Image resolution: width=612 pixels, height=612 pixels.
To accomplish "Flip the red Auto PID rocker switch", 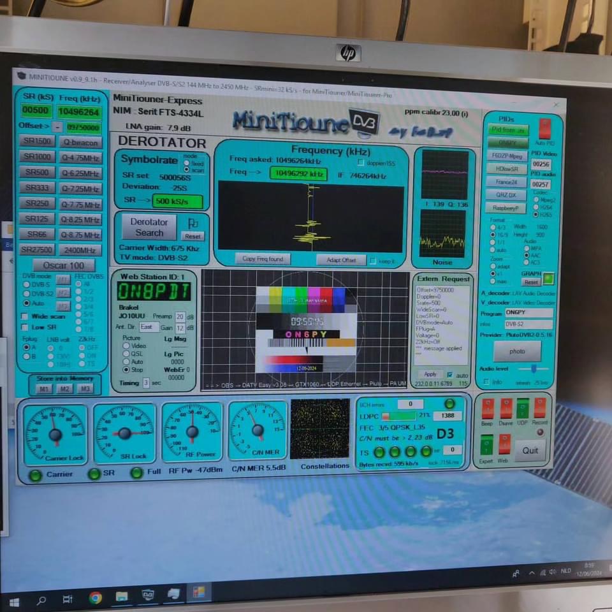I will (x=544, y=128).
